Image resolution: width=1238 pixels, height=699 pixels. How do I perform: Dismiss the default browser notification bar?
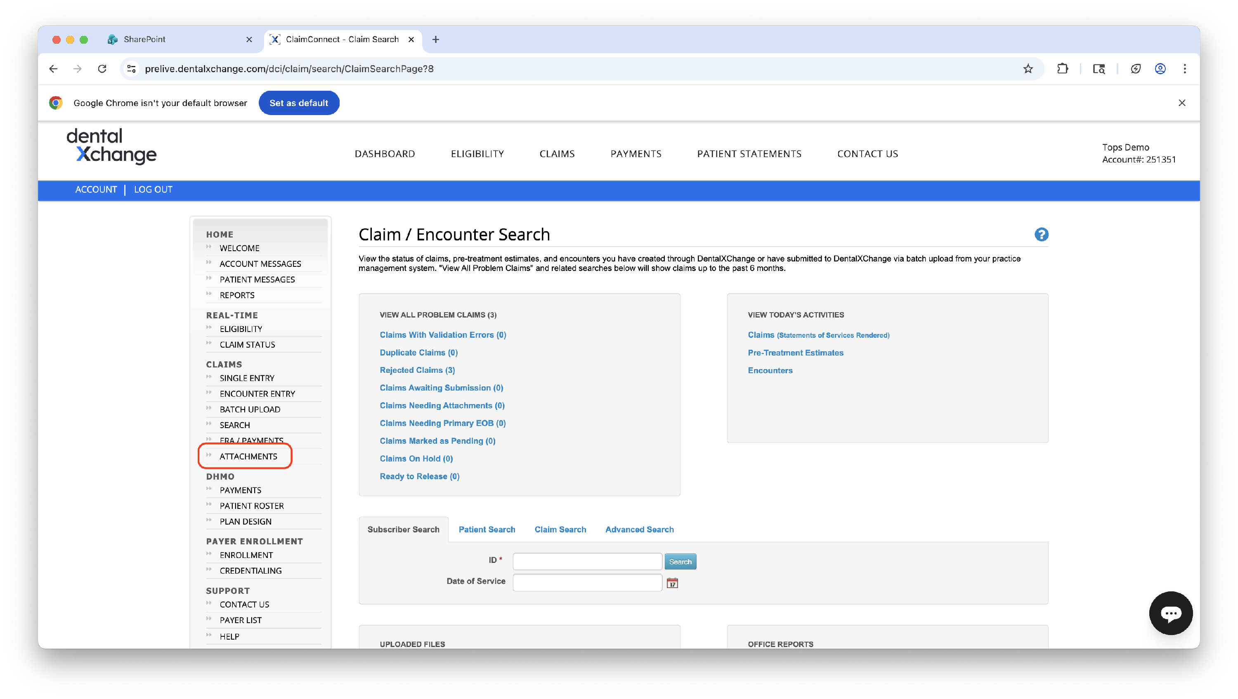click(1182, 103)
